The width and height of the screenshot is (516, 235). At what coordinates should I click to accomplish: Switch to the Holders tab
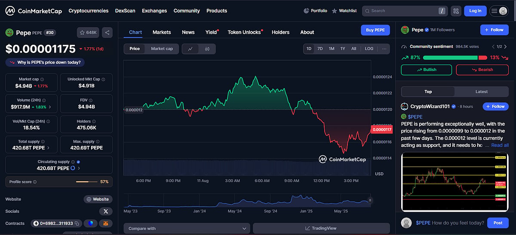click(280, 32)
